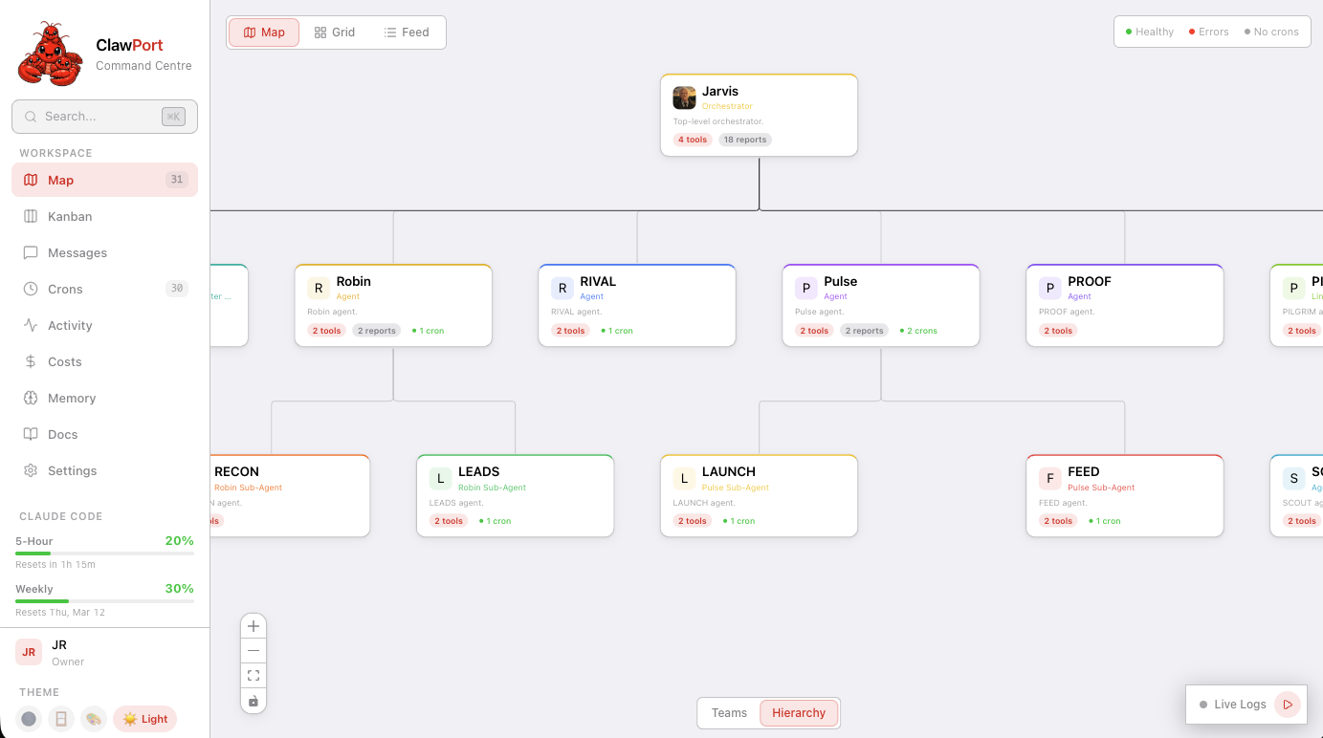1323x738 pixels.
Task: Click the fit-to-screen control on the map
Action: click(x=254, y=675)
